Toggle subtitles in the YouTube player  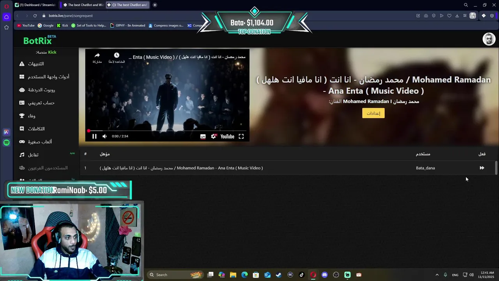click(x=203, y=136)
